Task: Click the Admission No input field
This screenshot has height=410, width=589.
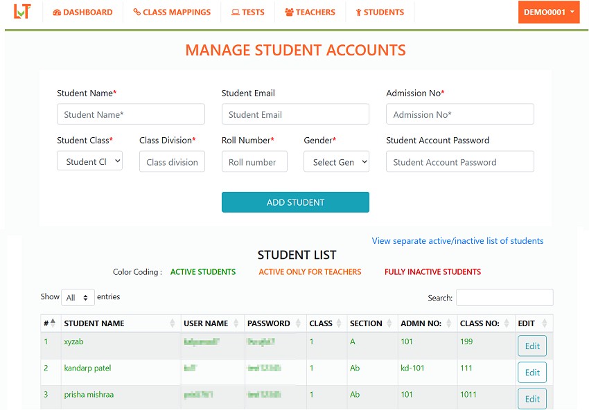Action: click(x=459, y=114)
